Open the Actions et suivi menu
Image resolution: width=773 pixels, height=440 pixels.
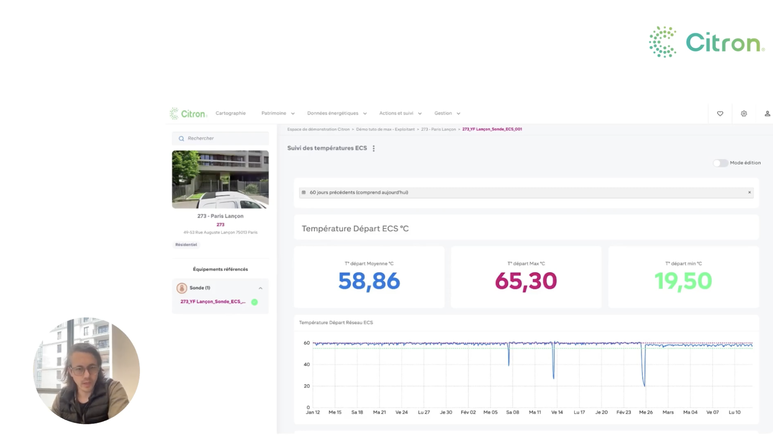click(x=400, y=113)
